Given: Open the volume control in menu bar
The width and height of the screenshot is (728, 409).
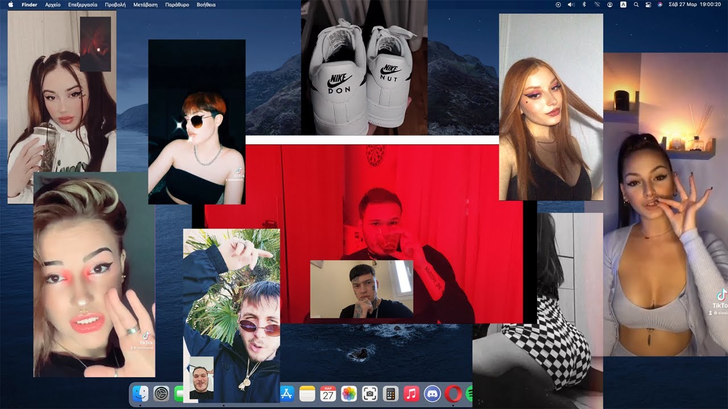Looking at the screenshot, I should pos(570,5).
